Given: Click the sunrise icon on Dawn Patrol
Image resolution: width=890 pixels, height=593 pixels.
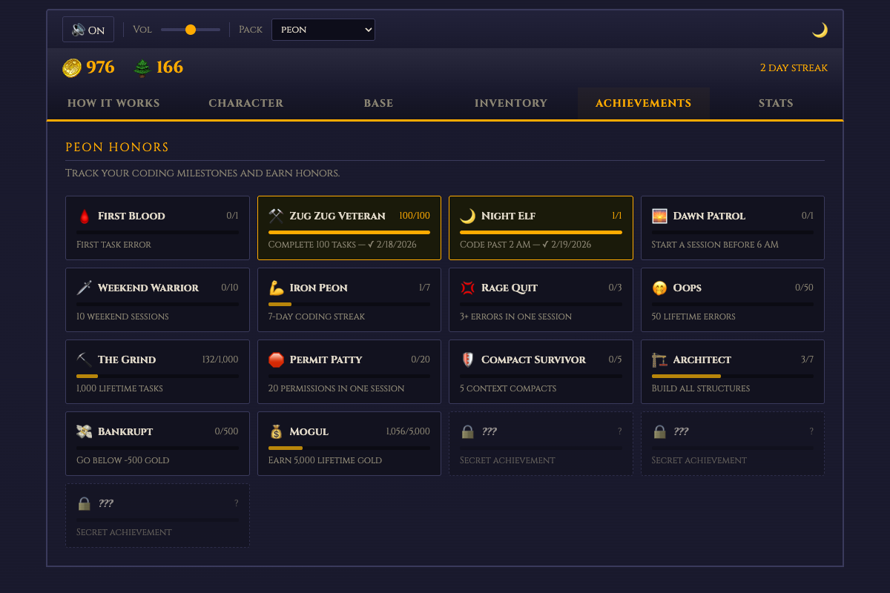Looking at the screenshot, I should point(659,216).
